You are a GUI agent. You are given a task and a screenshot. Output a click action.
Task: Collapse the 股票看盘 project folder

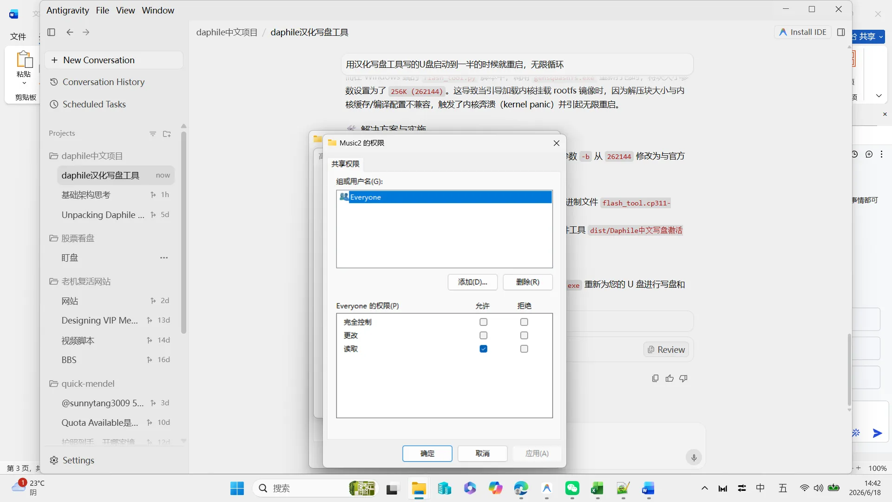click(53, 238)
